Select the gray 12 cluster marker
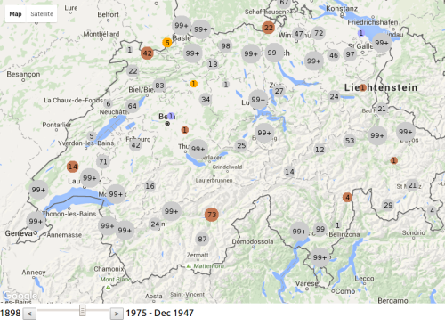The image size is (445, 334). click(x=320, y=150)
